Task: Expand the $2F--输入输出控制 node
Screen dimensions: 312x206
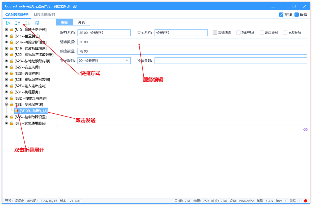Action: (x=6, y=86)
